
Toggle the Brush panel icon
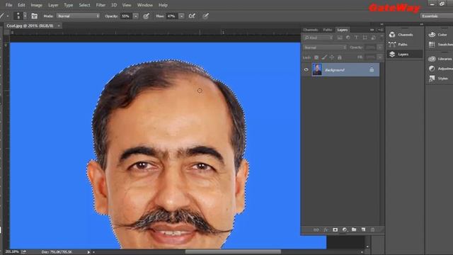point(35,16)
